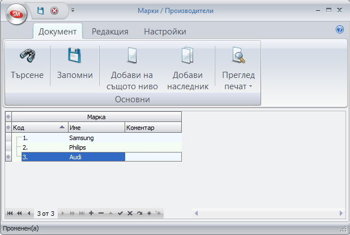The width and height of the screenshot is (350, 235).
Task: Go to previous page in navigator
Action: click(19, 213)
